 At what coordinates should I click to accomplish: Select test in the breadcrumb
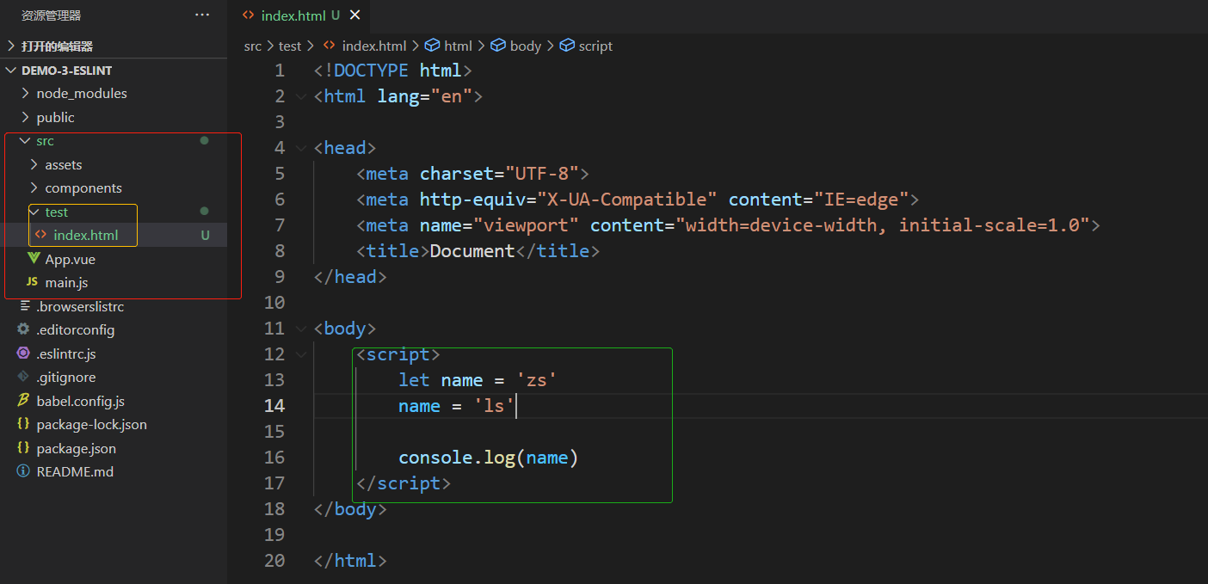290,46
